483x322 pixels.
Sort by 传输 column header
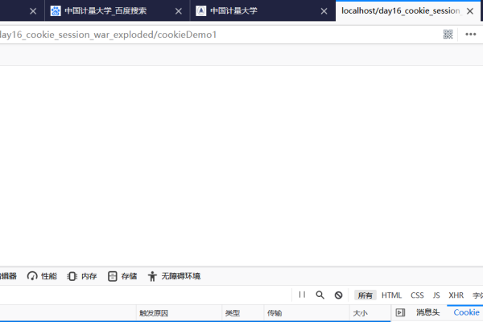pyautogui.click(x=307, y=313)
